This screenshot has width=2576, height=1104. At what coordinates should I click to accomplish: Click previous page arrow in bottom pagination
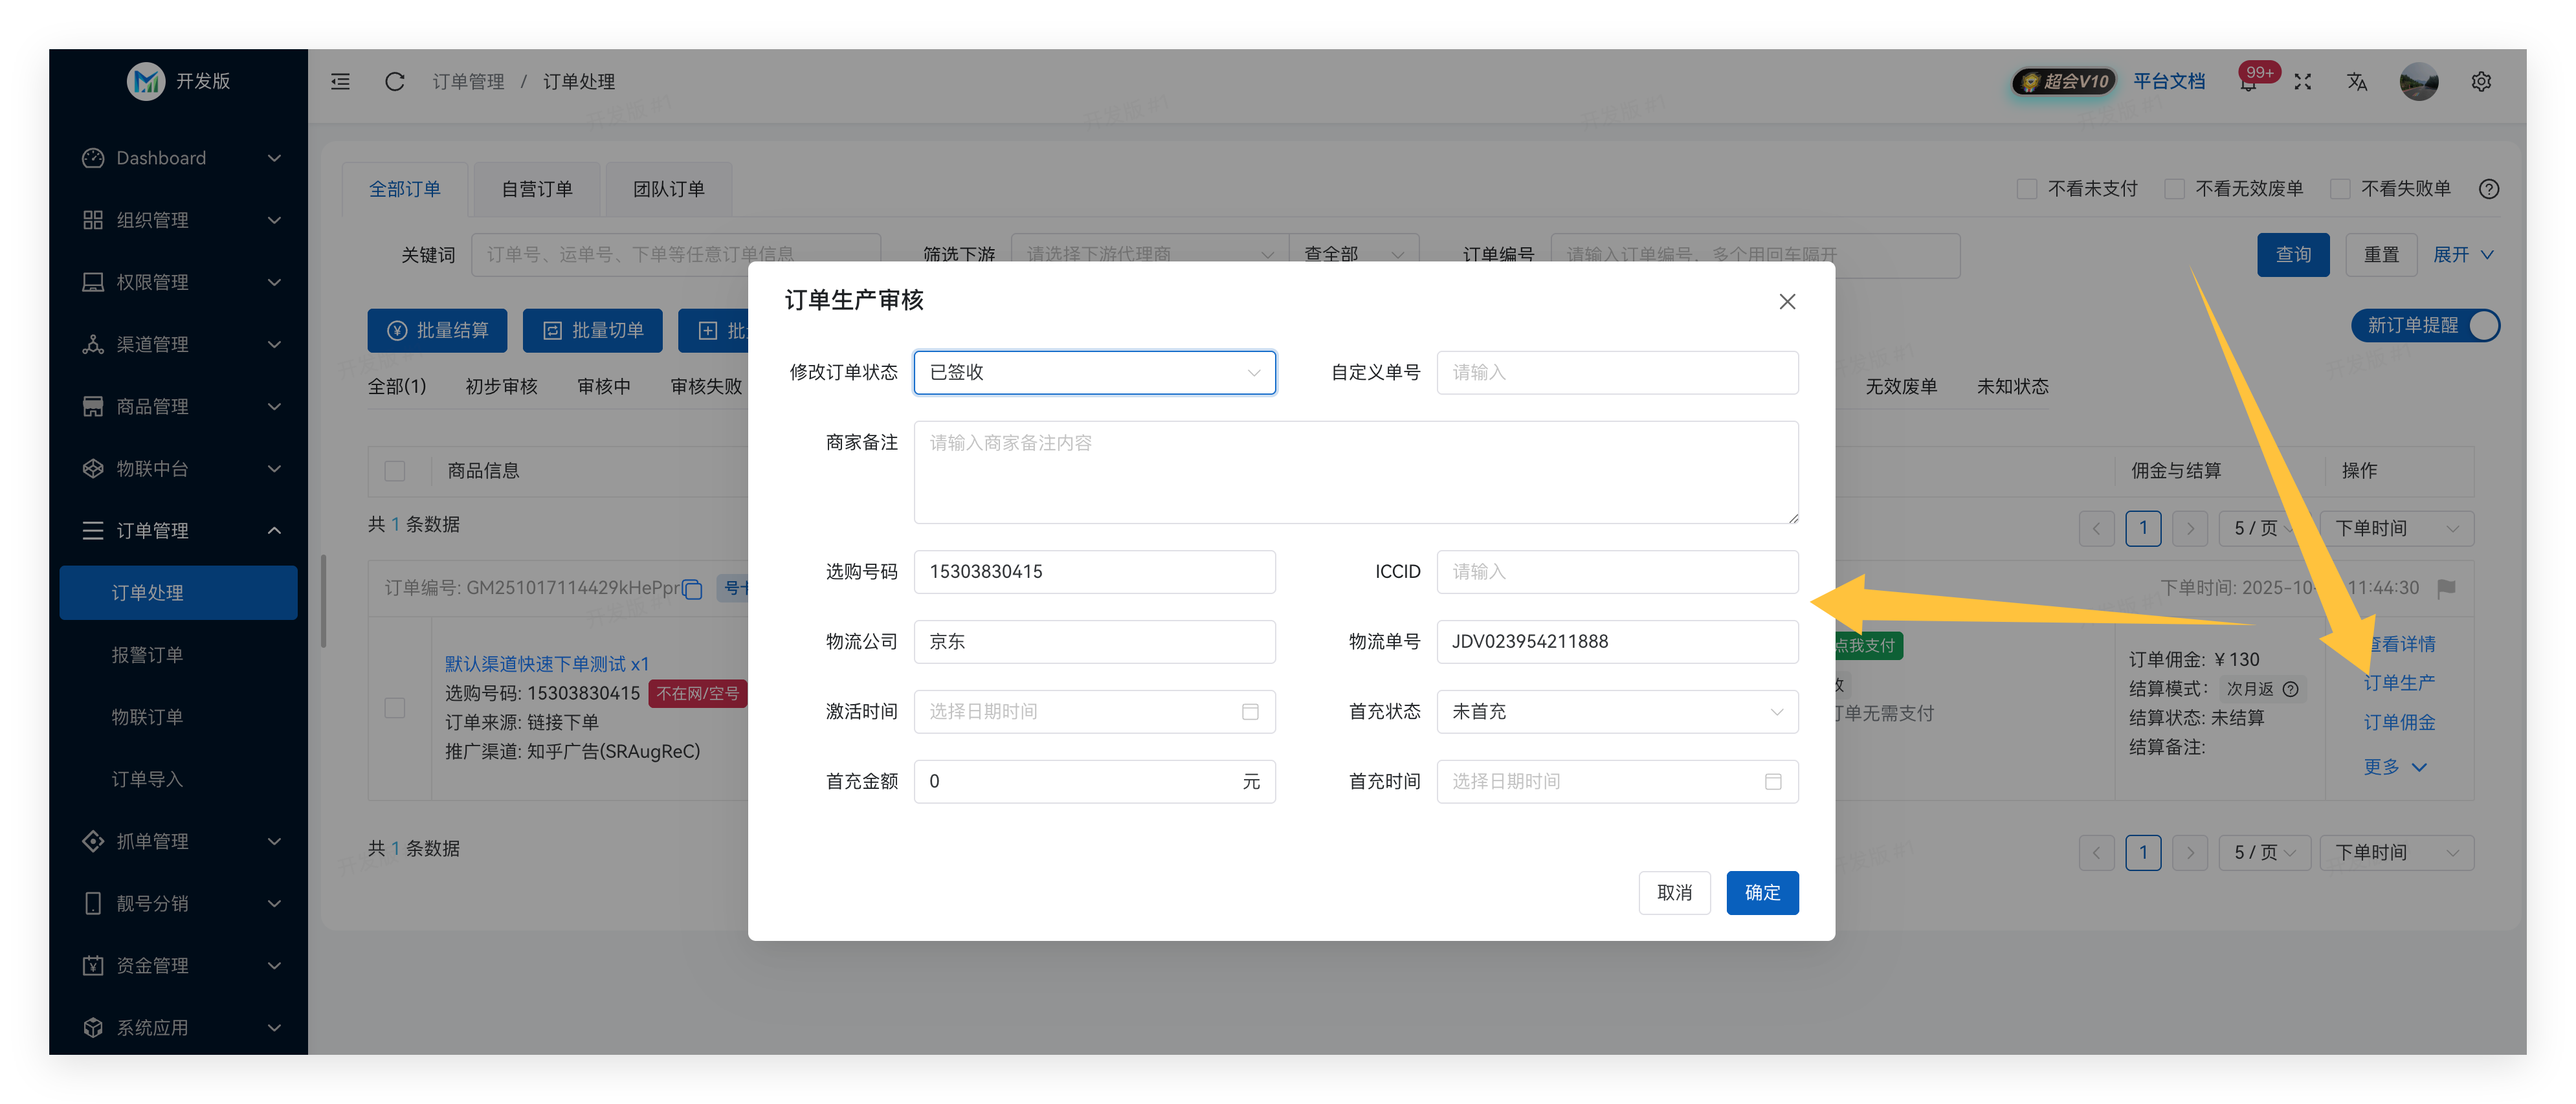pos(2096,853)
